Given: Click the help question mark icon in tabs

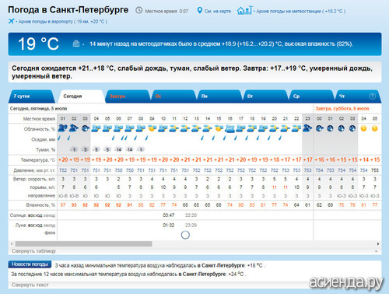Looking at the screenshot, I should (x=372, y=96).
